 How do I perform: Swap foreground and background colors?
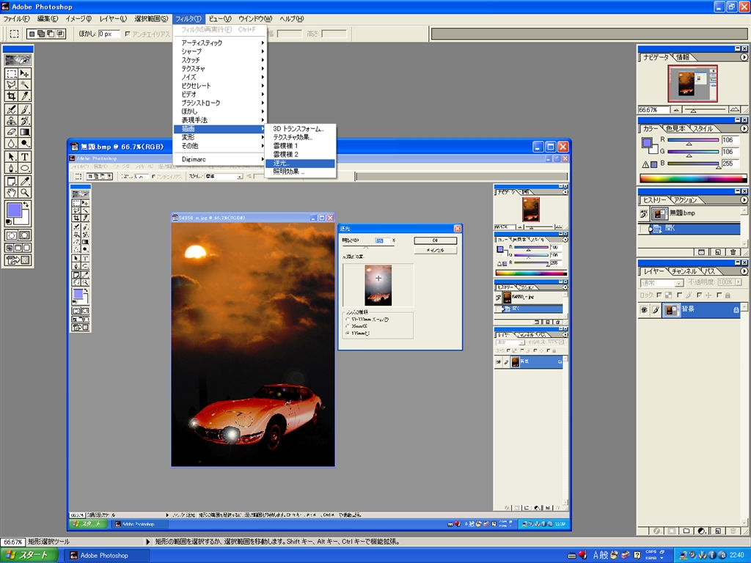[27, 204]
